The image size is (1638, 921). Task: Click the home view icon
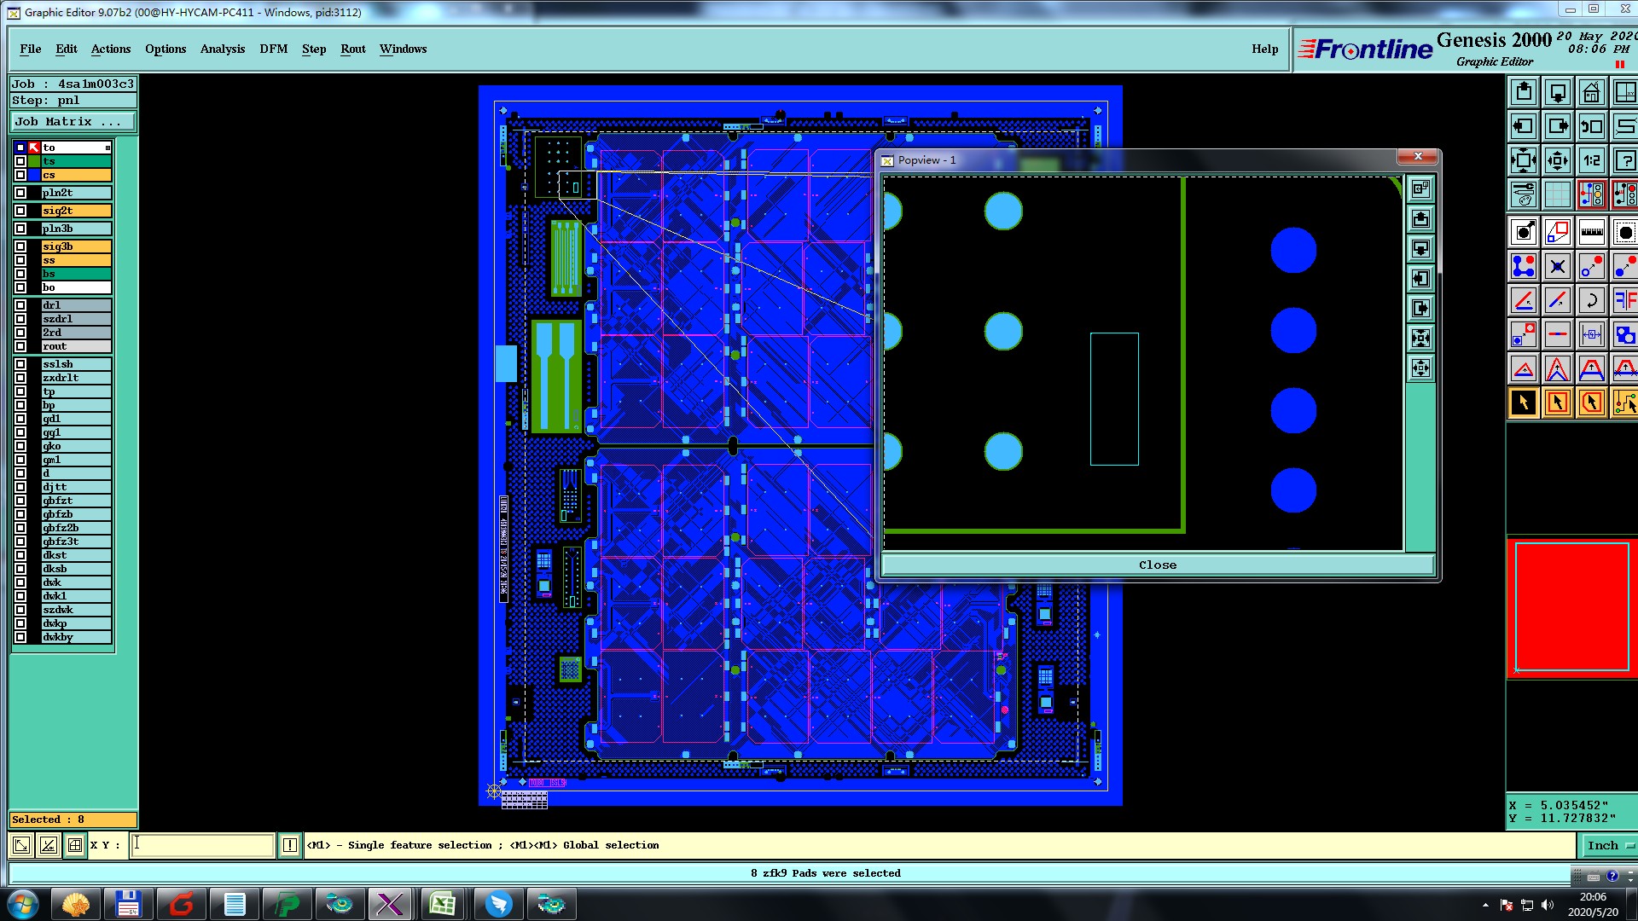(x=1591, y=92)
